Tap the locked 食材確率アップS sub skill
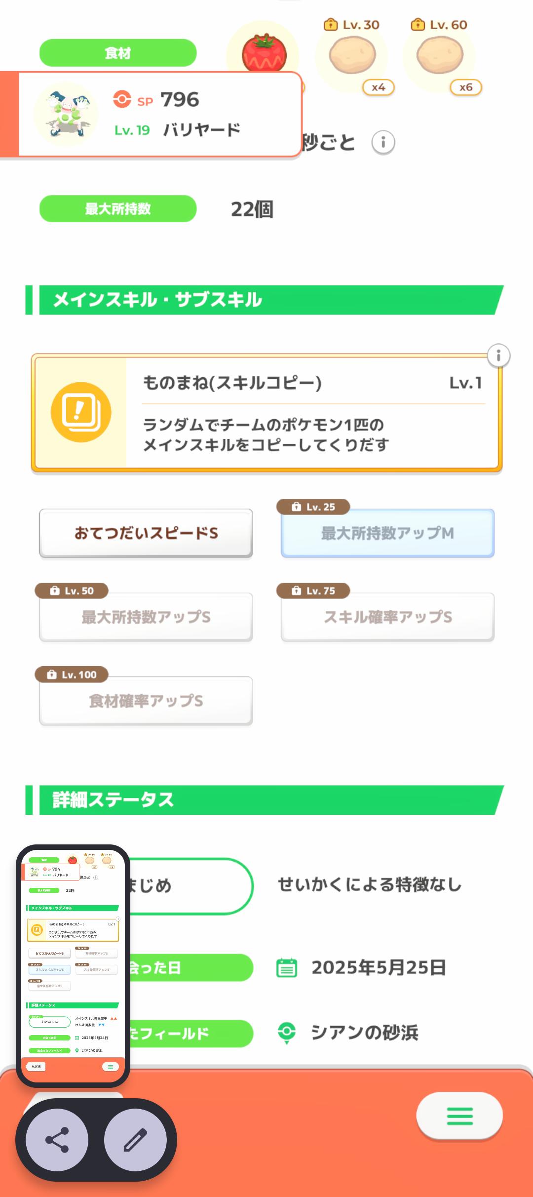 click(x=146, y=701)
